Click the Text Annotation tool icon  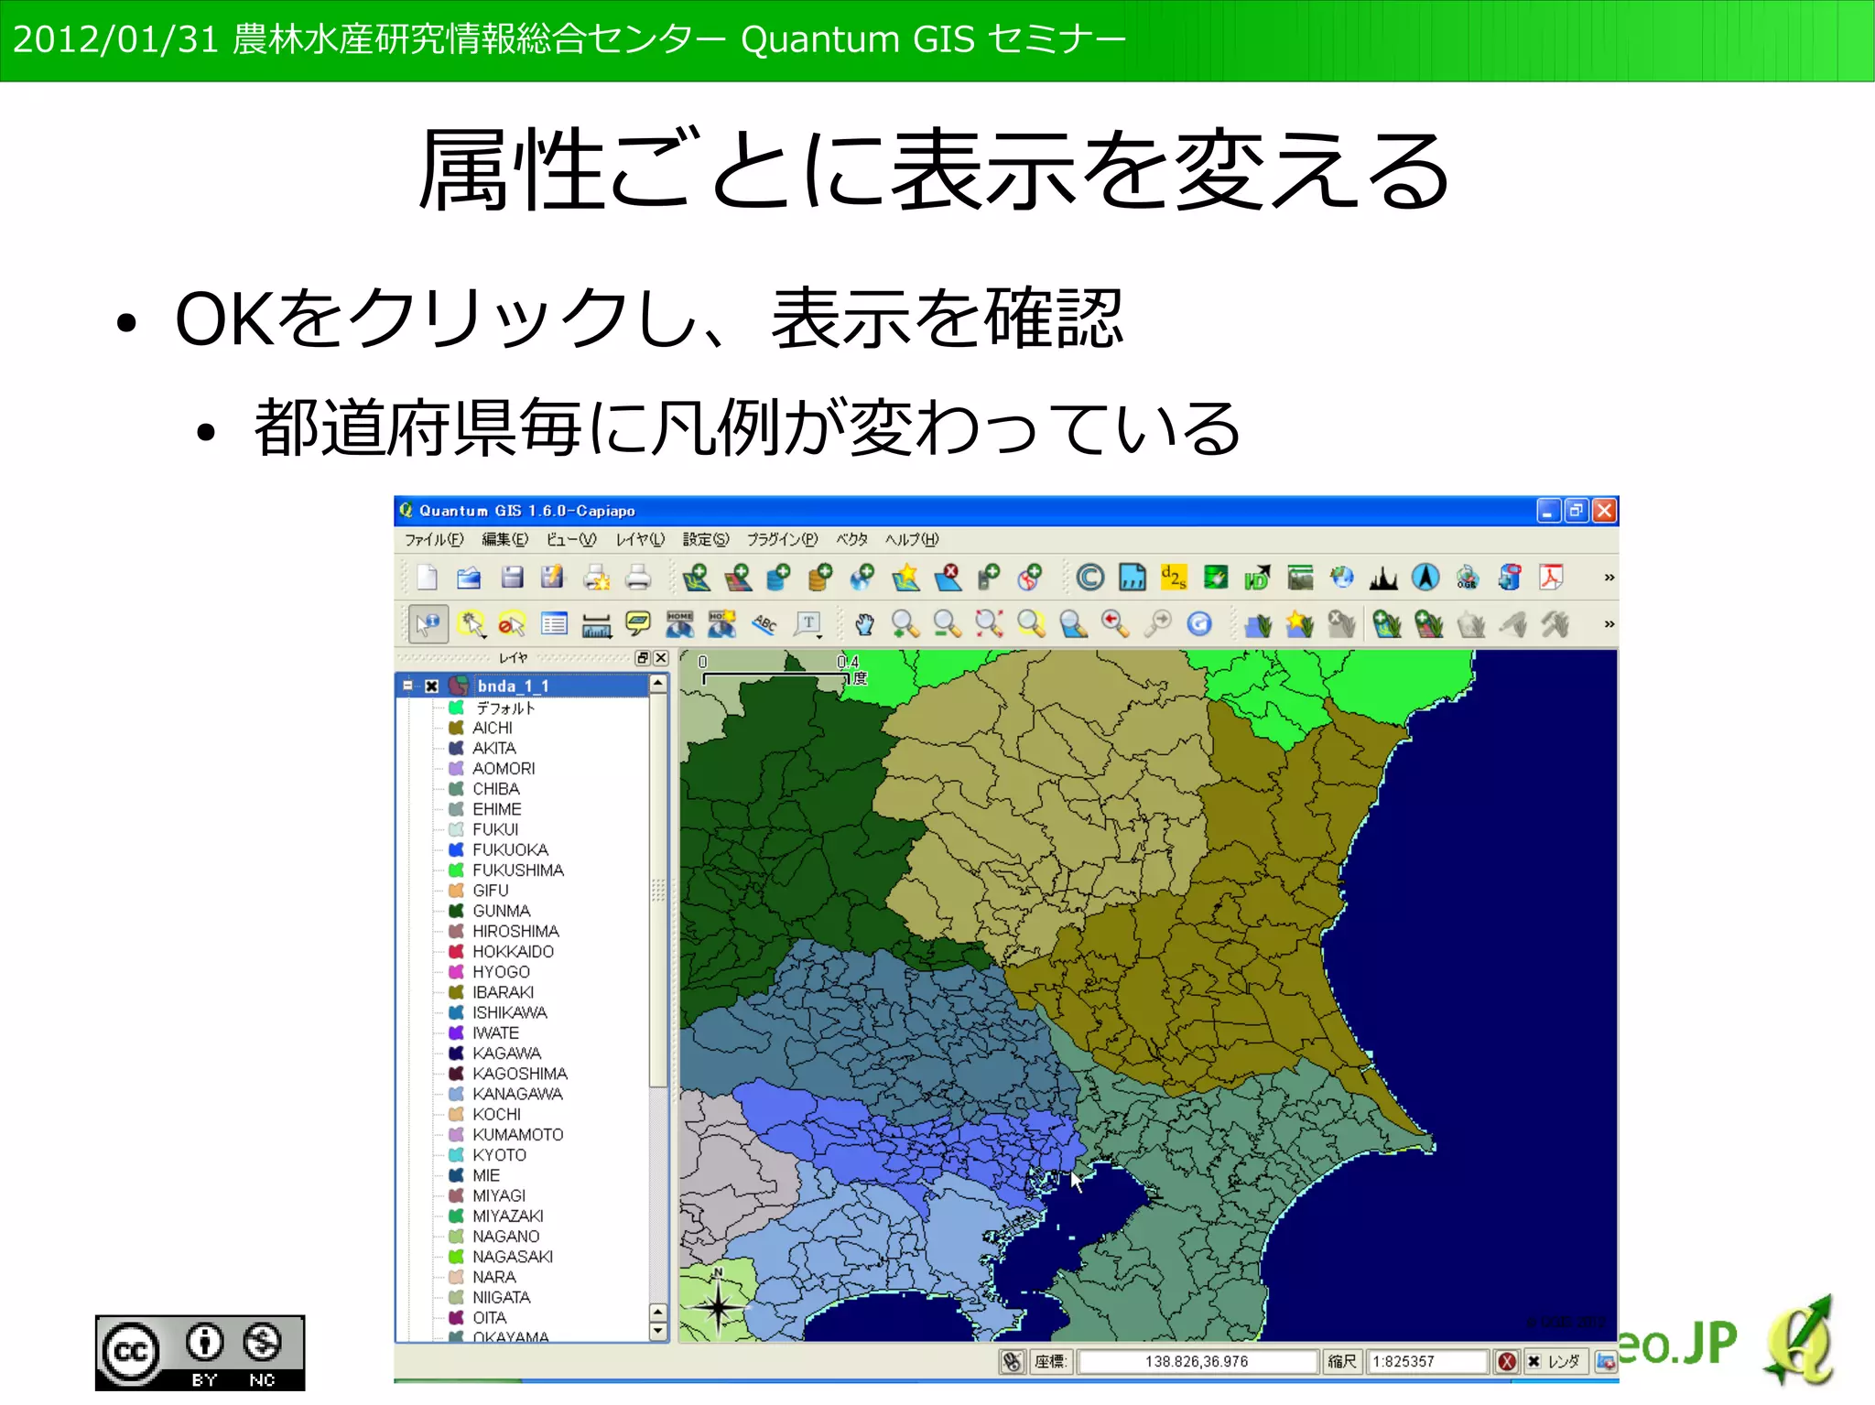(x=808, y=624)
